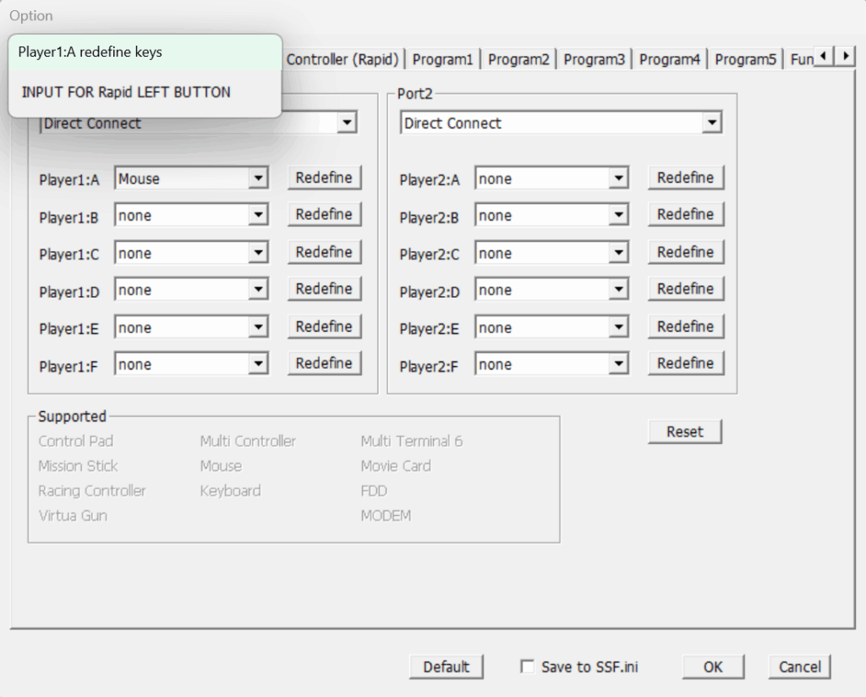
Task: Open Player2:F device dropdown
Action: click(619, 365)
